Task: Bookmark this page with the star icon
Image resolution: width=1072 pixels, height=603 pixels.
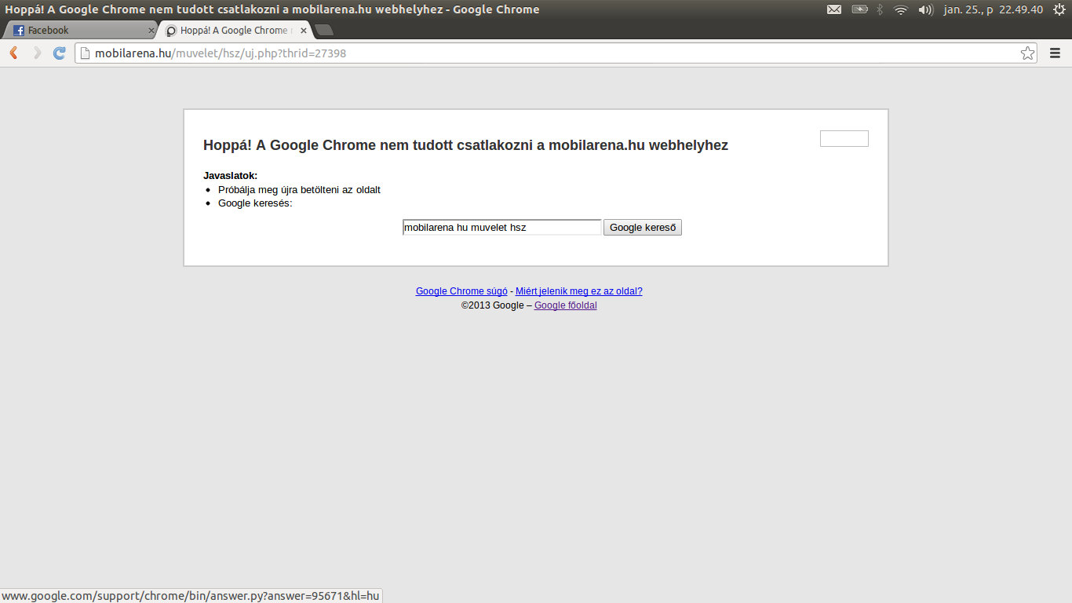Action: (x=1027, y=53)
